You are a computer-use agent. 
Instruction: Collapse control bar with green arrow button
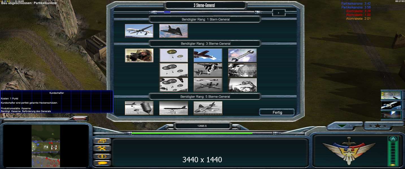coord(342,126)
